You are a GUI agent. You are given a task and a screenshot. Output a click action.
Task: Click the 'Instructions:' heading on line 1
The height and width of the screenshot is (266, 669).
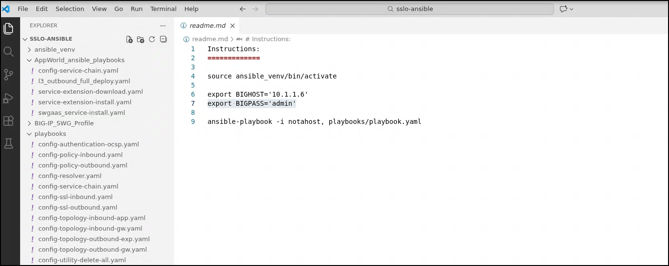(233, 49)
